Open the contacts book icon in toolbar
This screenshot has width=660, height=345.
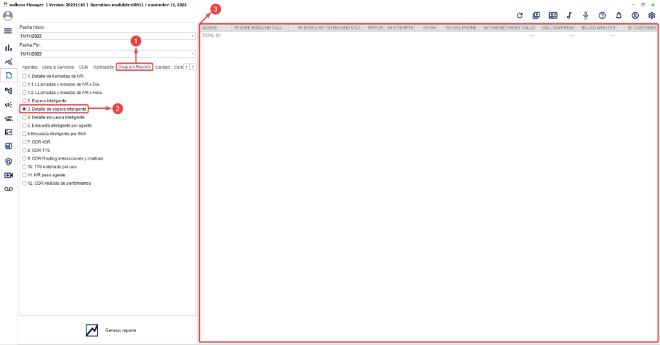[x=536, y=15]
